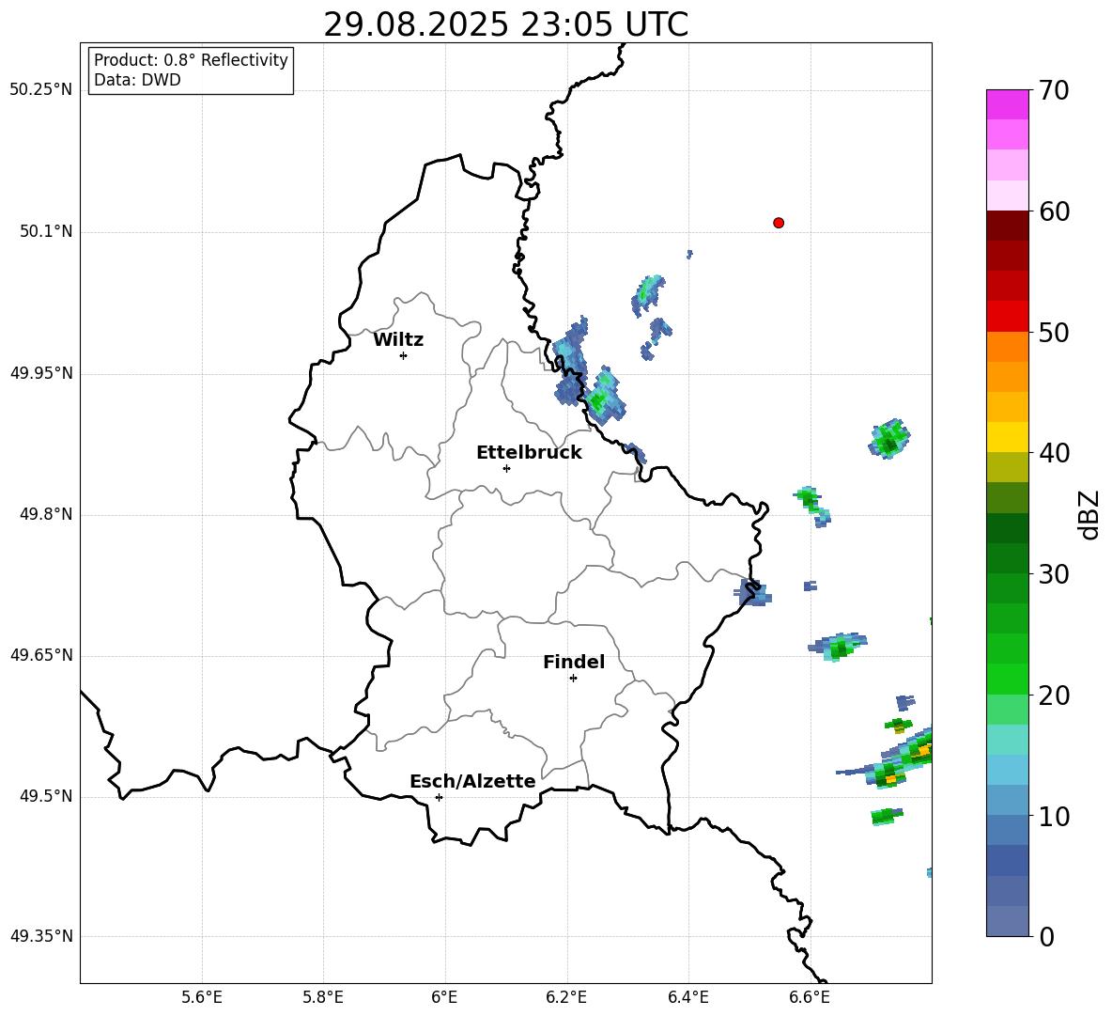1112x1016 pixels.
Task: Click the latitude label 50.1°N
Action: coord(47,232)
